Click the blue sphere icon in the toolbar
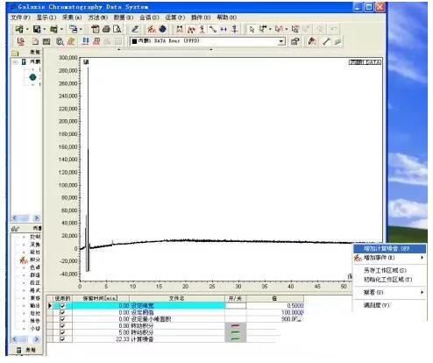The height and width of the screenshot is (363, 433). (162, 29)
